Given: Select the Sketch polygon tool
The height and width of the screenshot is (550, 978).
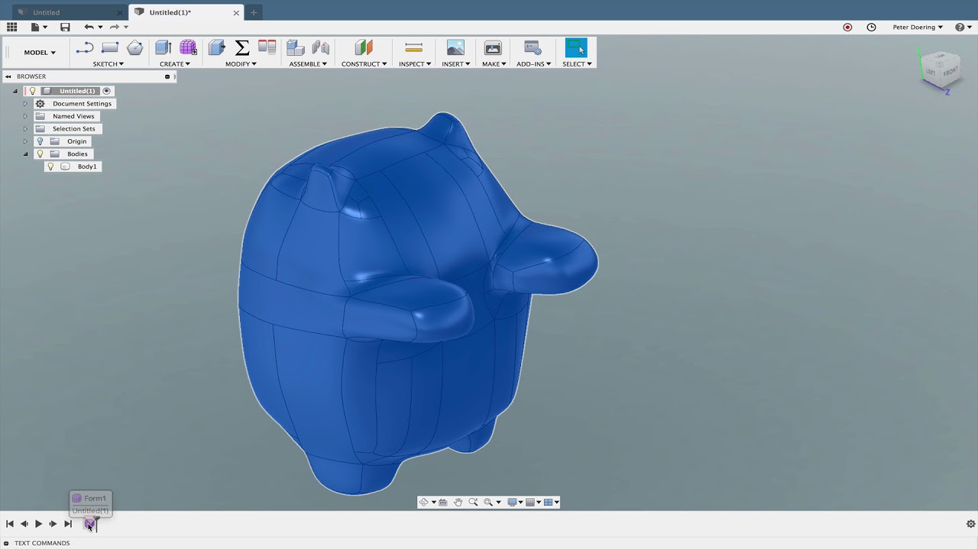Looking at the screenshot, I should tap(135, 47).
